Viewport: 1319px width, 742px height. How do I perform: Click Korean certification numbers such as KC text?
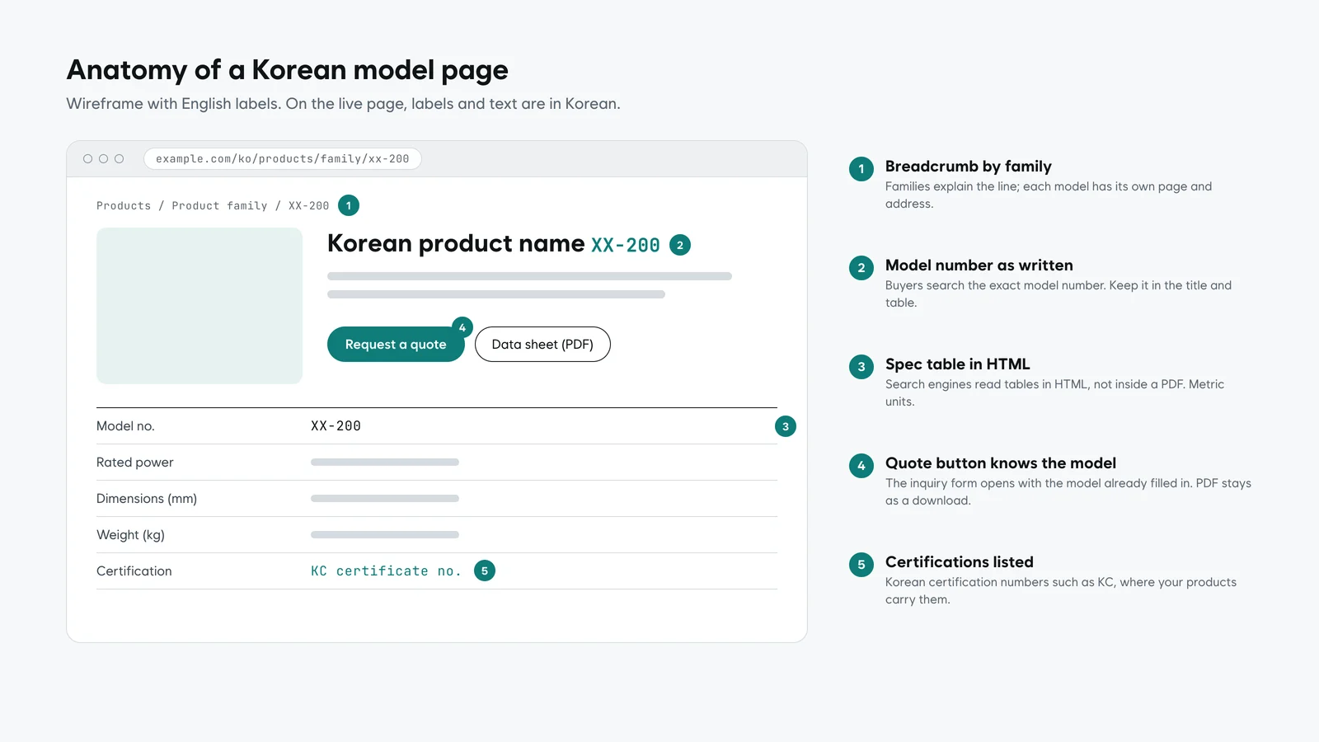point(1061,591)
